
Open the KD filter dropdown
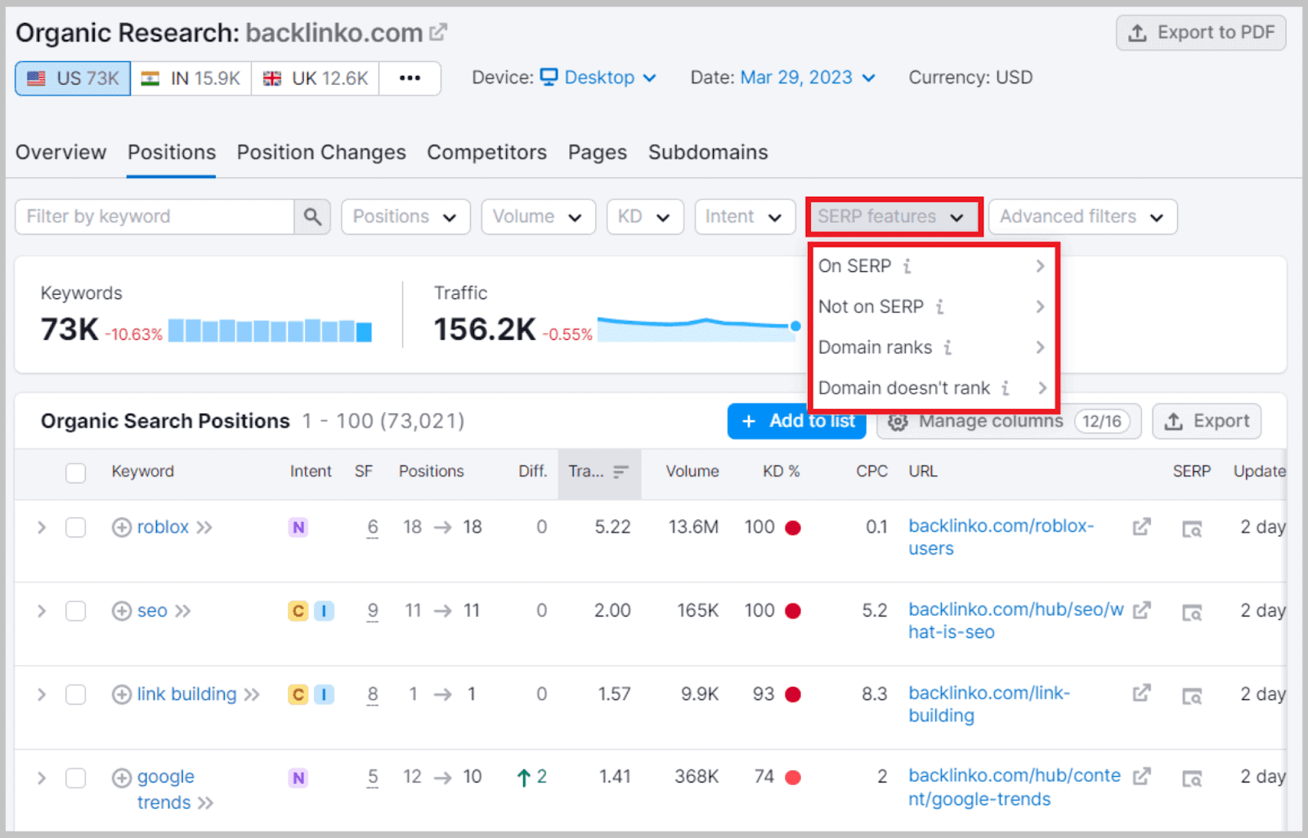pos(645,216)
